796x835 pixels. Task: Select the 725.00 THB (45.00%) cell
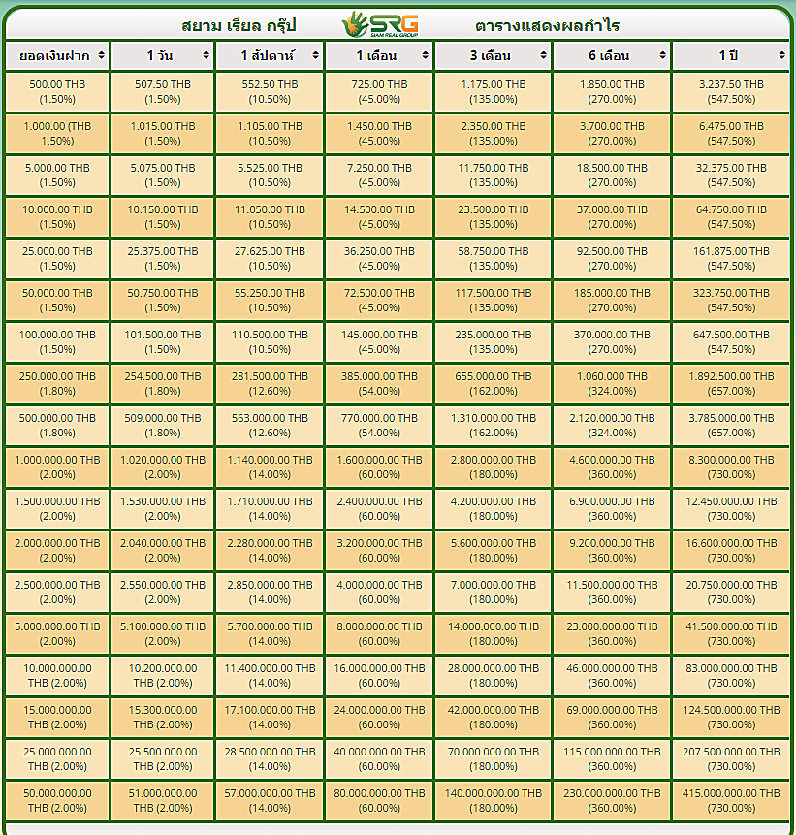pos(379,92)
